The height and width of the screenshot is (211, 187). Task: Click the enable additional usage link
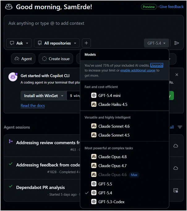click(x=138, y=70)
